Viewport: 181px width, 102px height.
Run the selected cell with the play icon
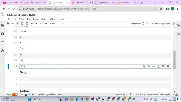click(32, 24)
